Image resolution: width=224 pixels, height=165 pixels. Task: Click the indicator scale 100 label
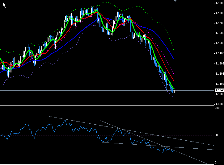tap(217, 108)
